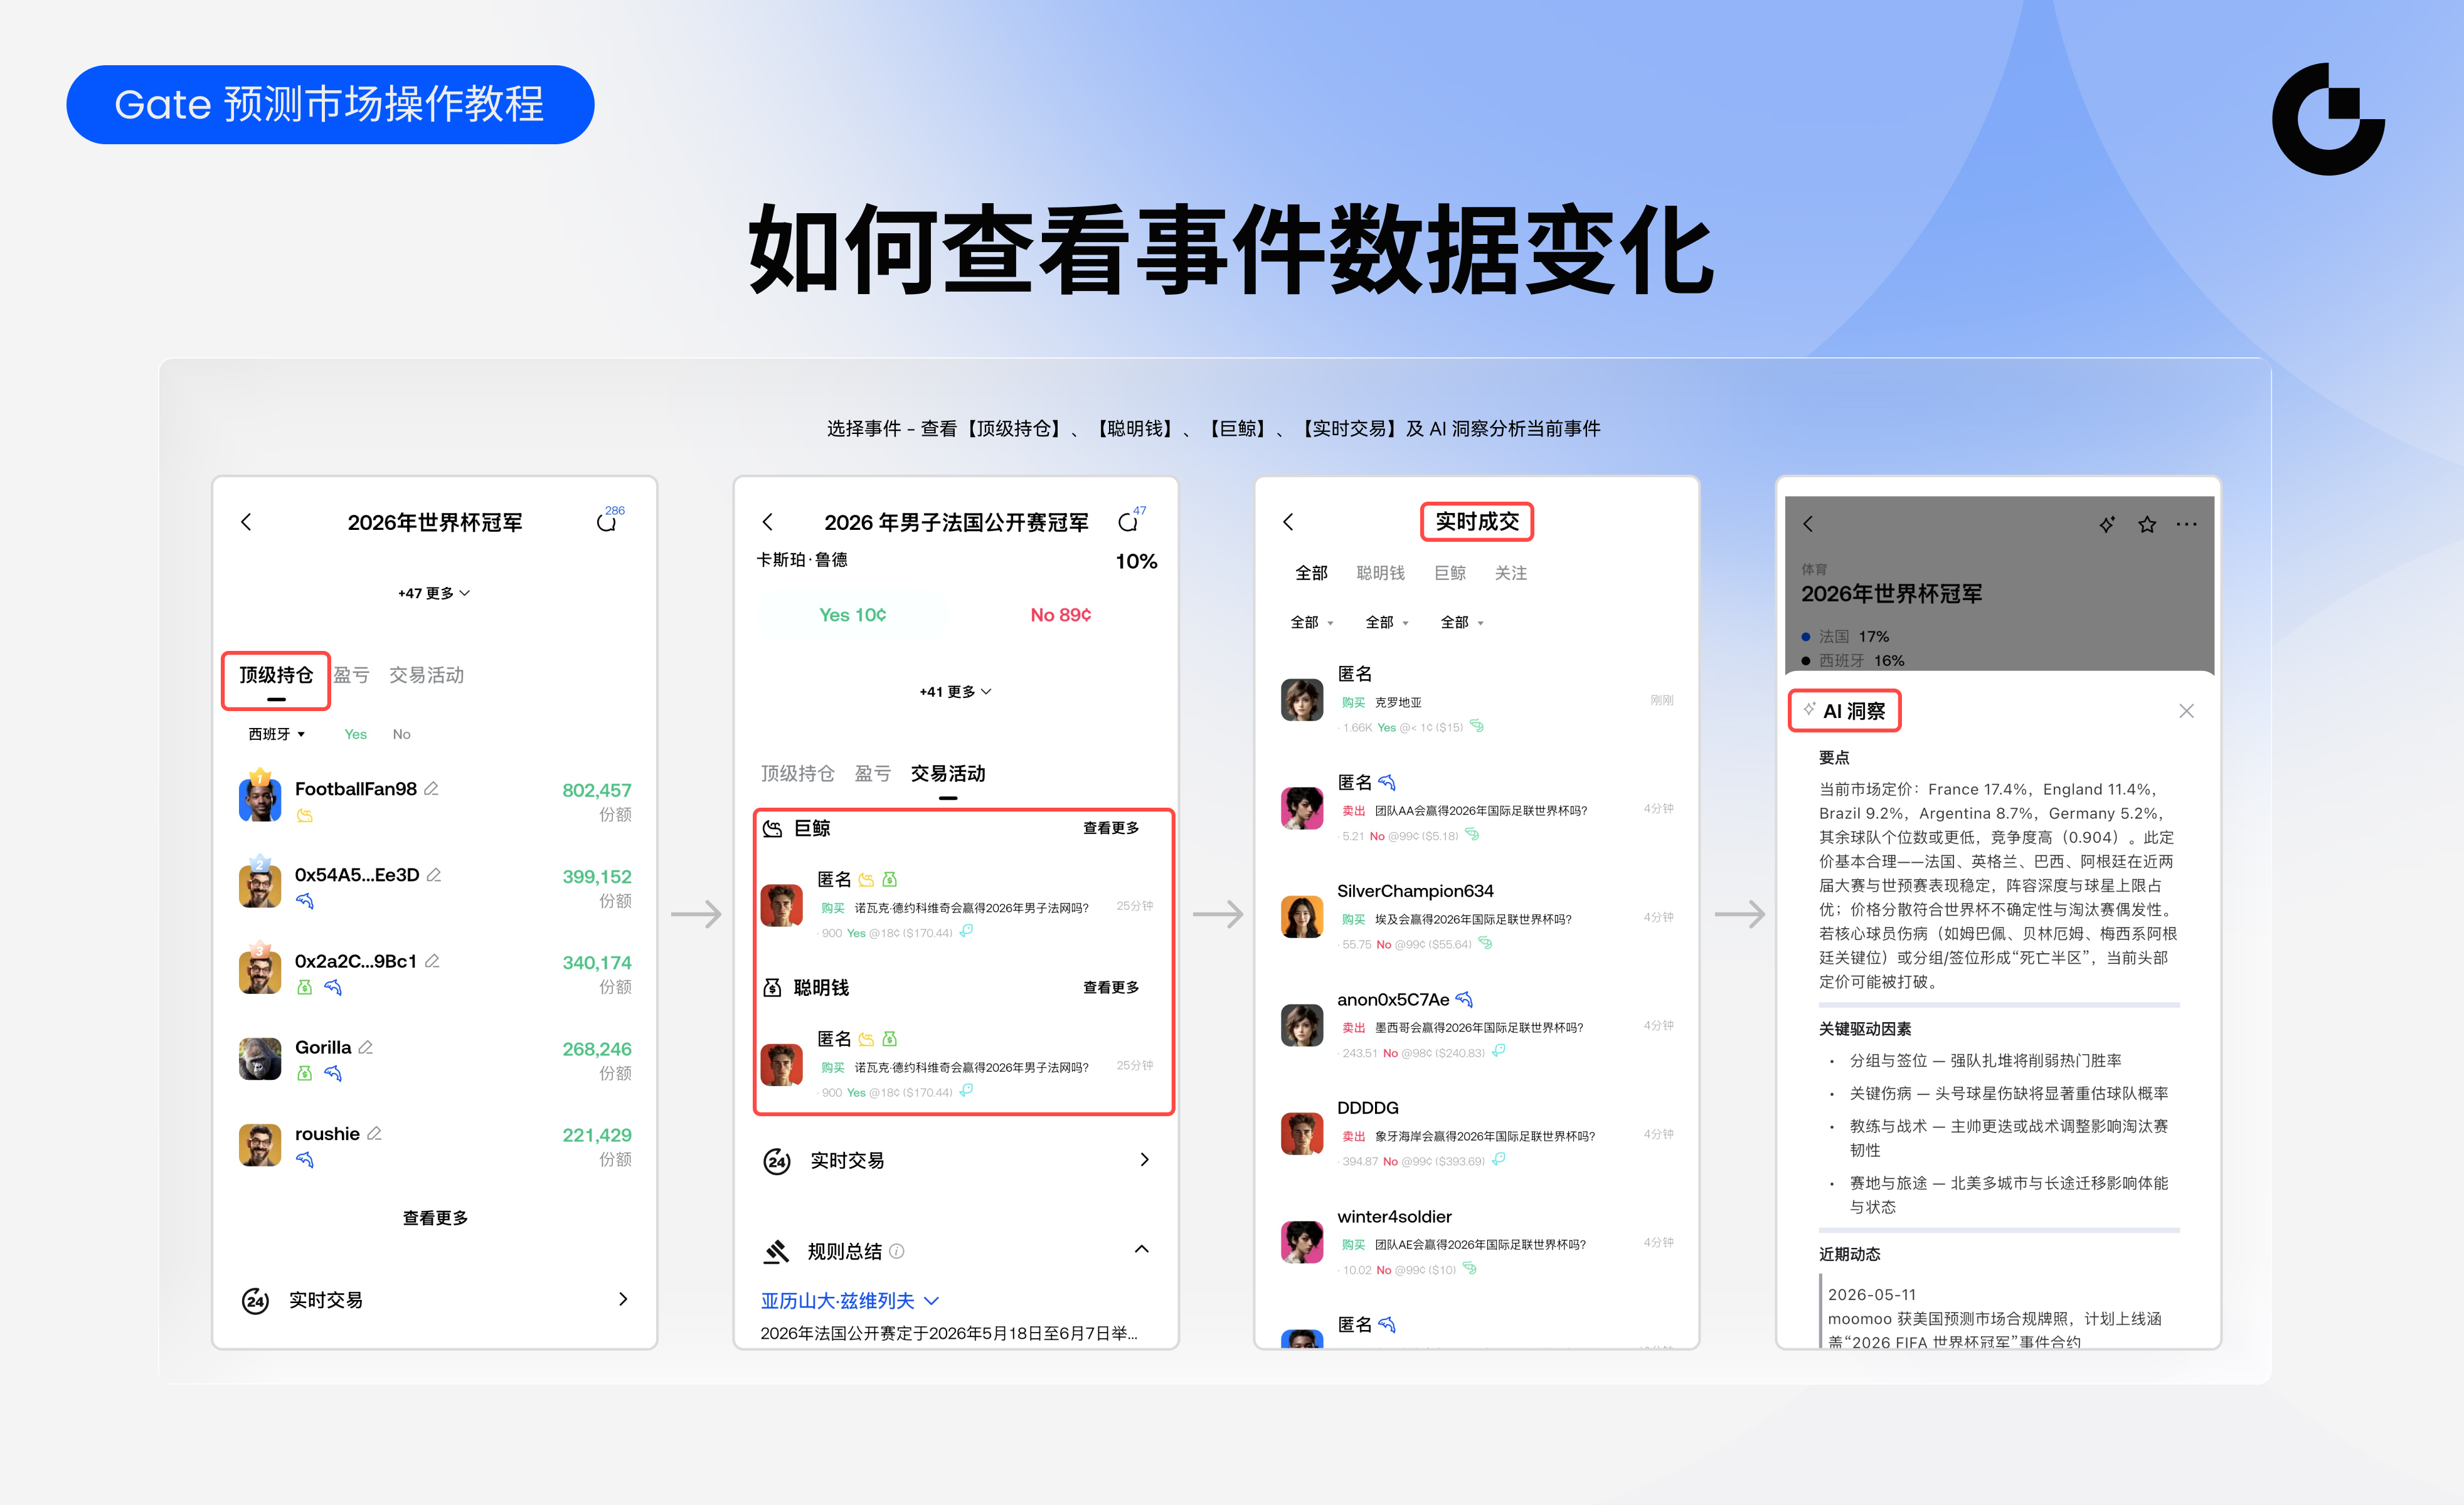Click the blue dolphin badge under roushie
This screenshot has width=2464, height=1505.
(x=305, y=1159)
